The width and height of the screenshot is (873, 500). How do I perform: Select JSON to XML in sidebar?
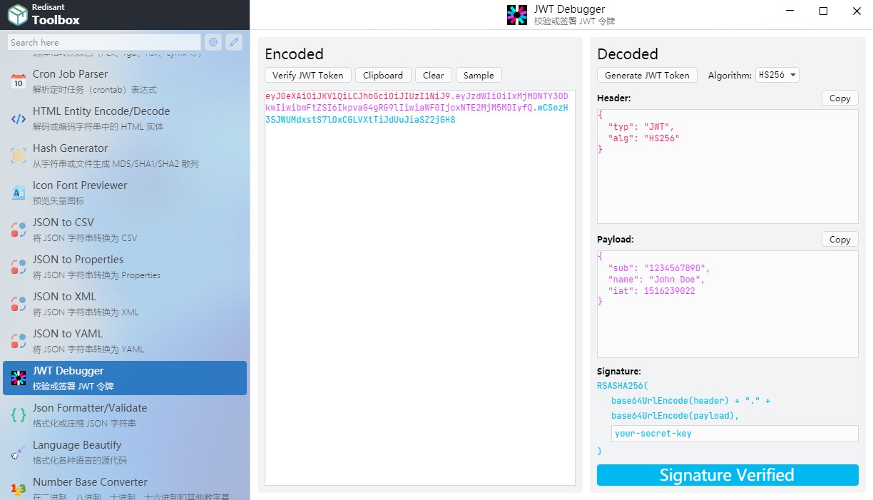coord(125,304)
